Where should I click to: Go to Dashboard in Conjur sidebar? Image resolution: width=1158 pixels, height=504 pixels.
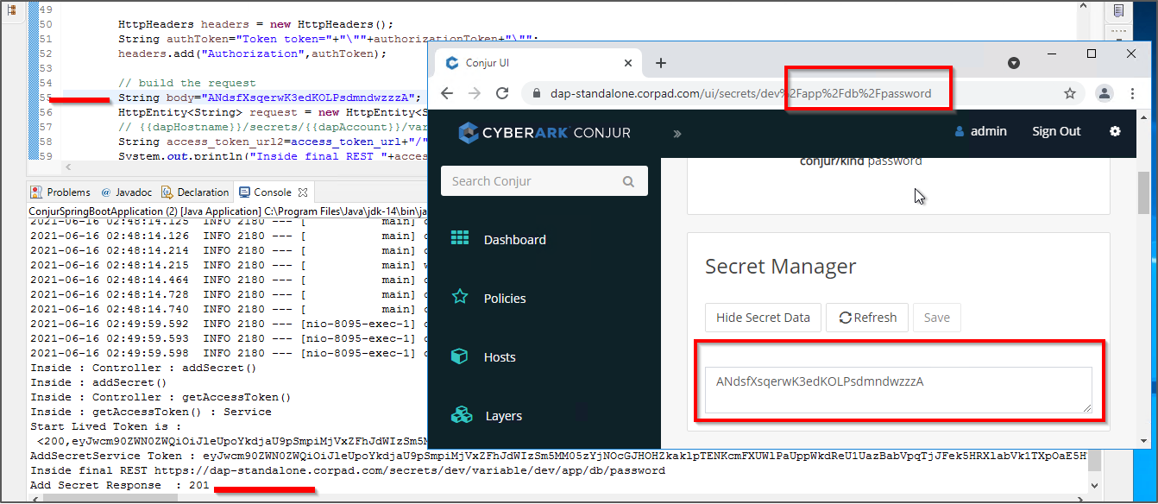click(x=514, y=240)
